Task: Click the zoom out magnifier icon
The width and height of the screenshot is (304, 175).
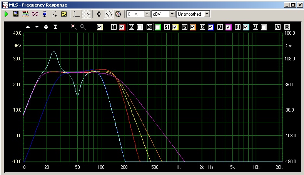Action: coord(83,27)
